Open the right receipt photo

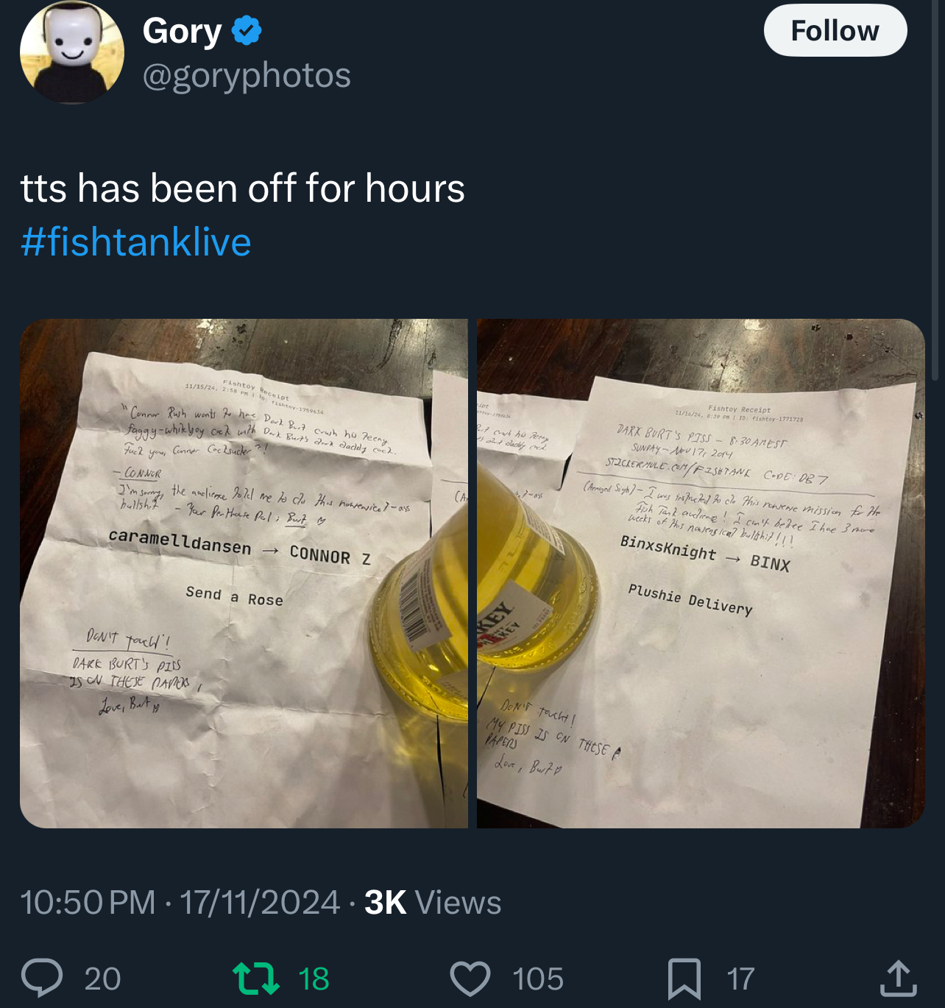point(701,574)
